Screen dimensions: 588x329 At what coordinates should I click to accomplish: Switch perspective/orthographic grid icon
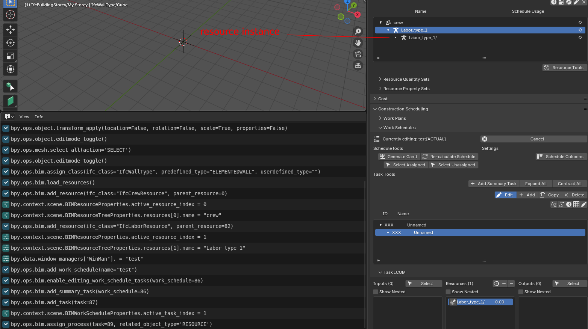click(358, 65)
